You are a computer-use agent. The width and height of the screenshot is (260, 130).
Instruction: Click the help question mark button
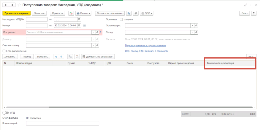tap(253, 13)
